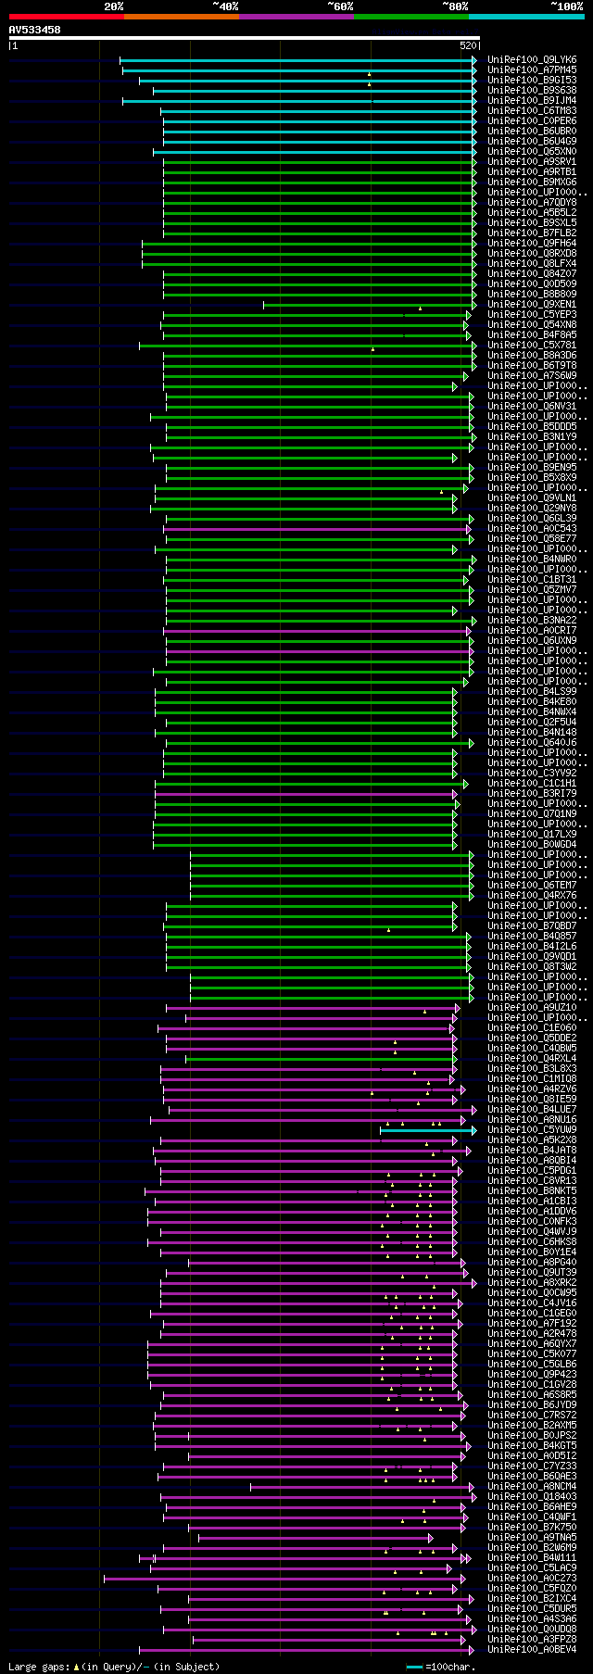Screen dimensions: 593x1674
Task: Open hit UniRef100_Q640J6
Action: (x=532, y=743)
